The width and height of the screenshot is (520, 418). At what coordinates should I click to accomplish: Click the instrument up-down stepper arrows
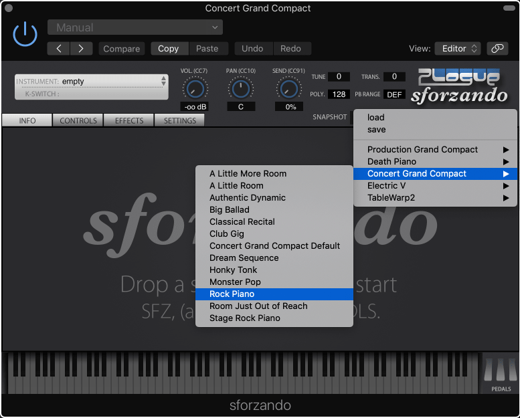point(163,81)
